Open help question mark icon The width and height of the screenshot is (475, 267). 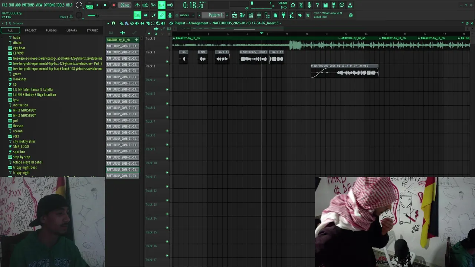pos(317,5)
